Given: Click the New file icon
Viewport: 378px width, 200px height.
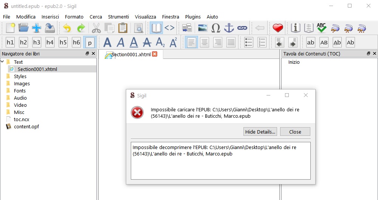Looking at the screenshot, I should (x=10, y=28).
